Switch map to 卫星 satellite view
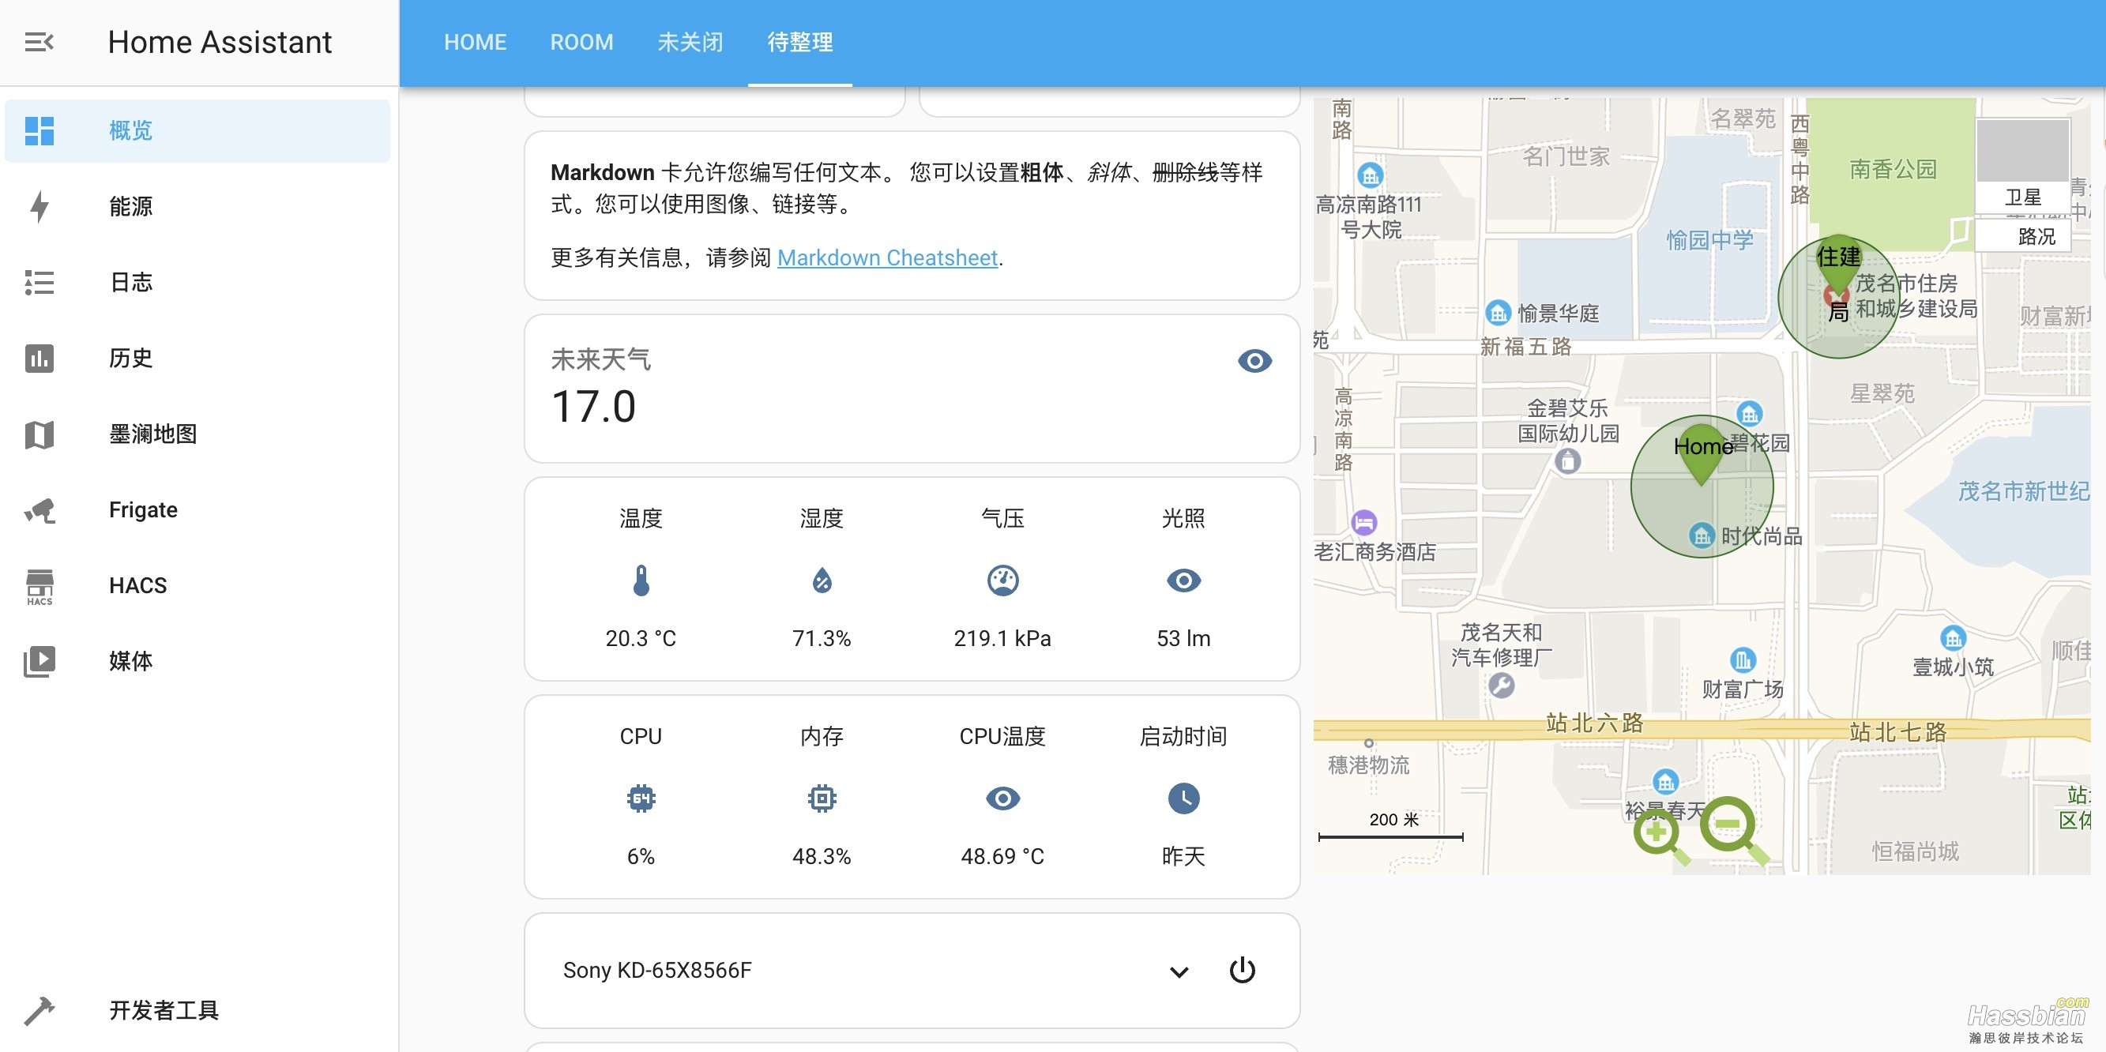 click(2022, 197)
